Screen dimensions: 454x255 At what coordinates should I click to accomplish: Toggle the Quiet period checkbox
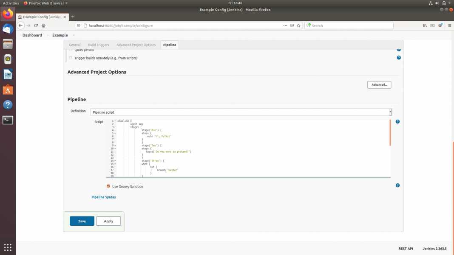70,50
